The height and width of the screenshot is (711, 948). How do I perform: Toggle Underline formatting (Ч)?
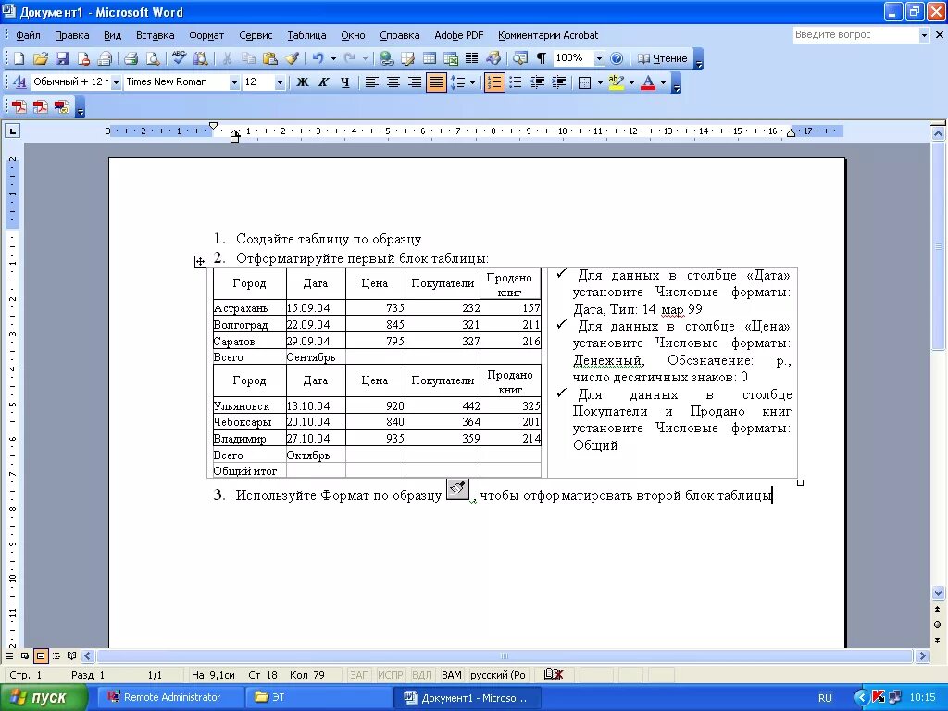pos(344,82)
